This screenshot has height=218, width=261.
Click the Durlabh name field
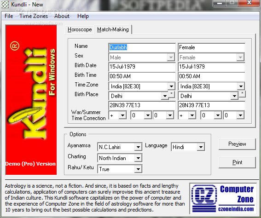(x=142, y=47)
